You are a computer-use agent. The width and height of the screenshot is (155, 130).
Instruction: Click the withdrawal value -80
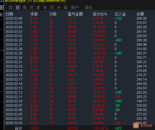coord(117,110)
